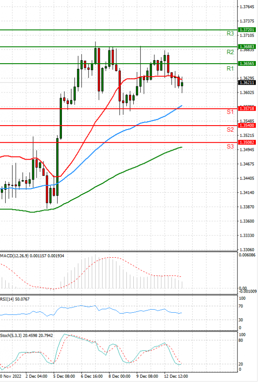258x382 pixels.
Task: Click the RSI scale level 70
Action: (241, 306)
